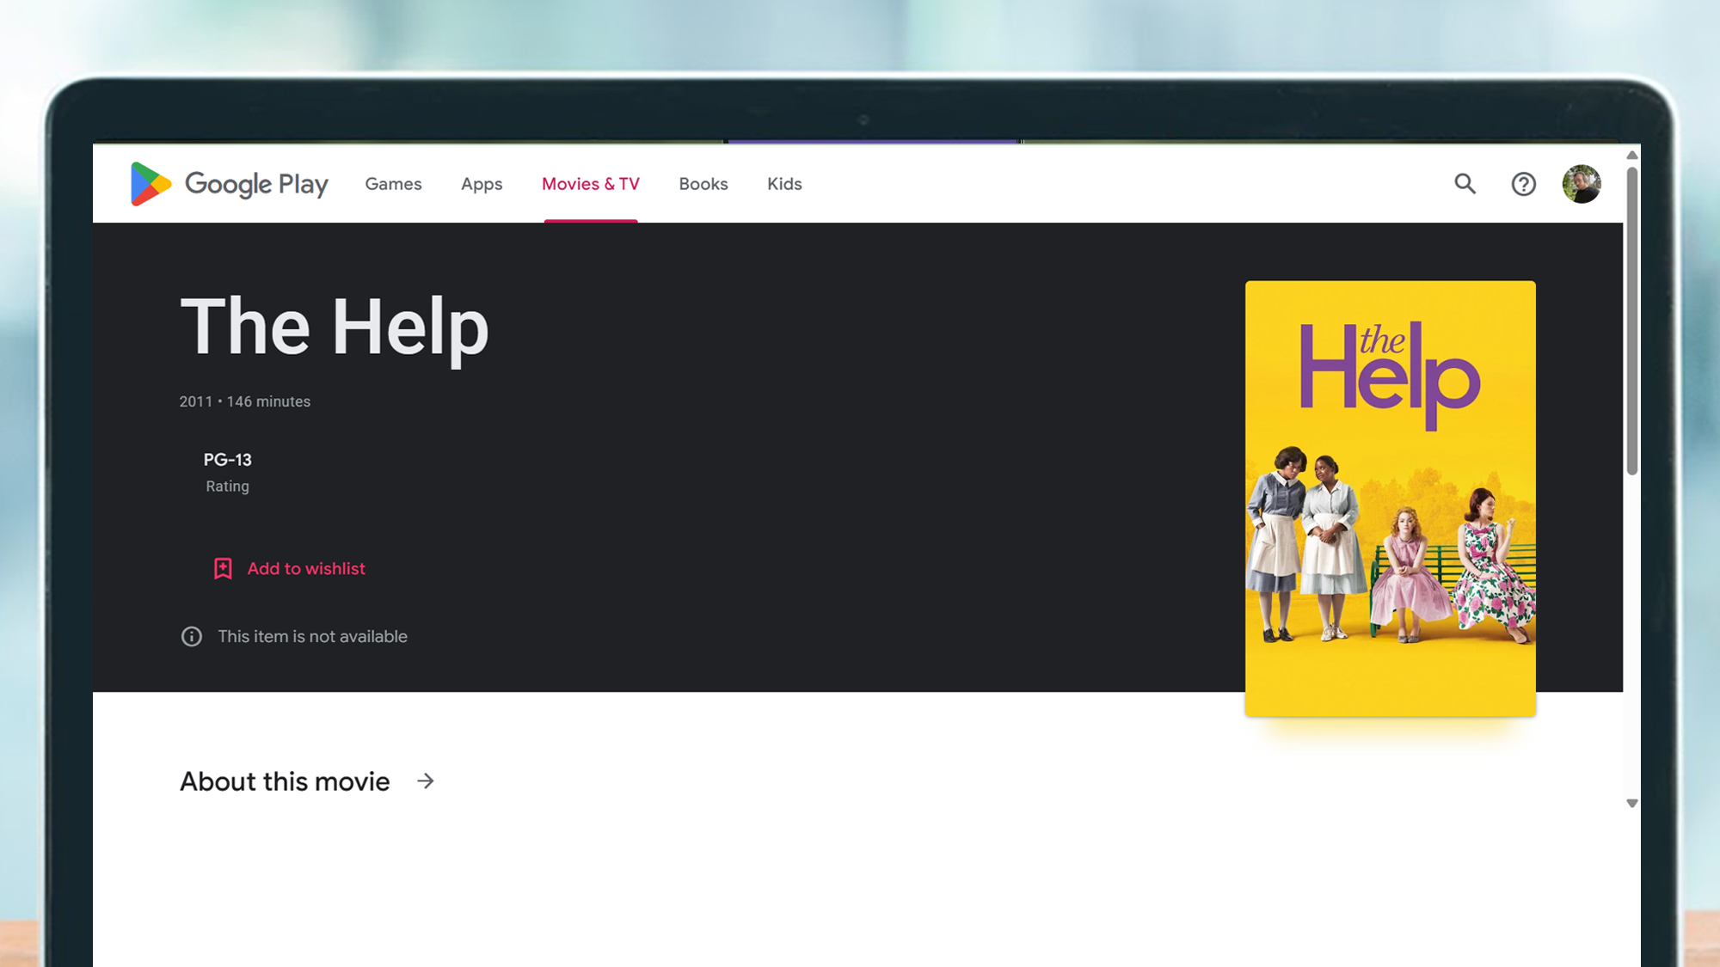This screenshot has width=1720, height=967.
Task: Open the Books section
Action: pos(703,184)
